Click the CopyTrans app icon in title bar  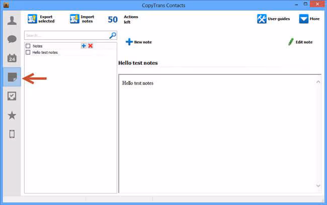[x=6, y=5]
